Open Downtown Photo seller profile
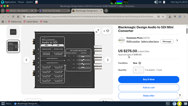This screenshot has width=188, height=106. (x=134, y=38)
